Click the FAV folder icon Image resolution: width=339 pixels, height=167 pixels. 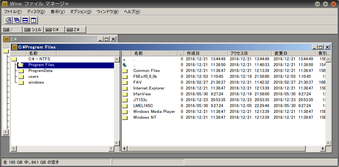click(125, 83)
